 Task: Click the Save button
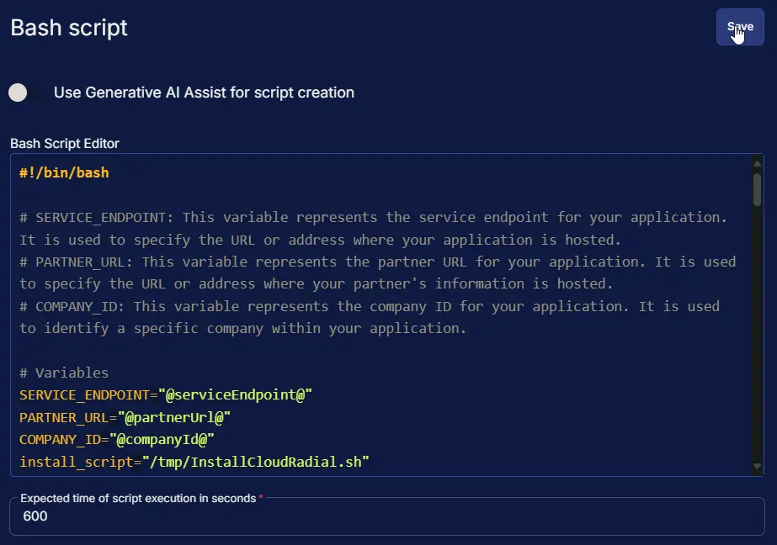[x=739, y=27]
